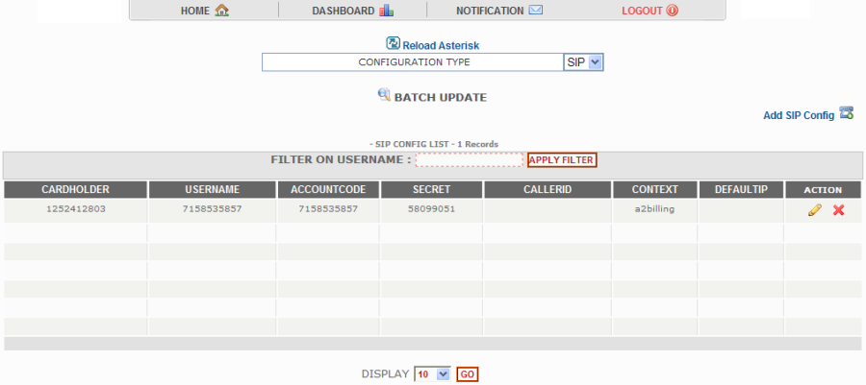Select LOGOUT in the top menu
866x385 pixels.
pyautogui.click(x=642, y=11)
